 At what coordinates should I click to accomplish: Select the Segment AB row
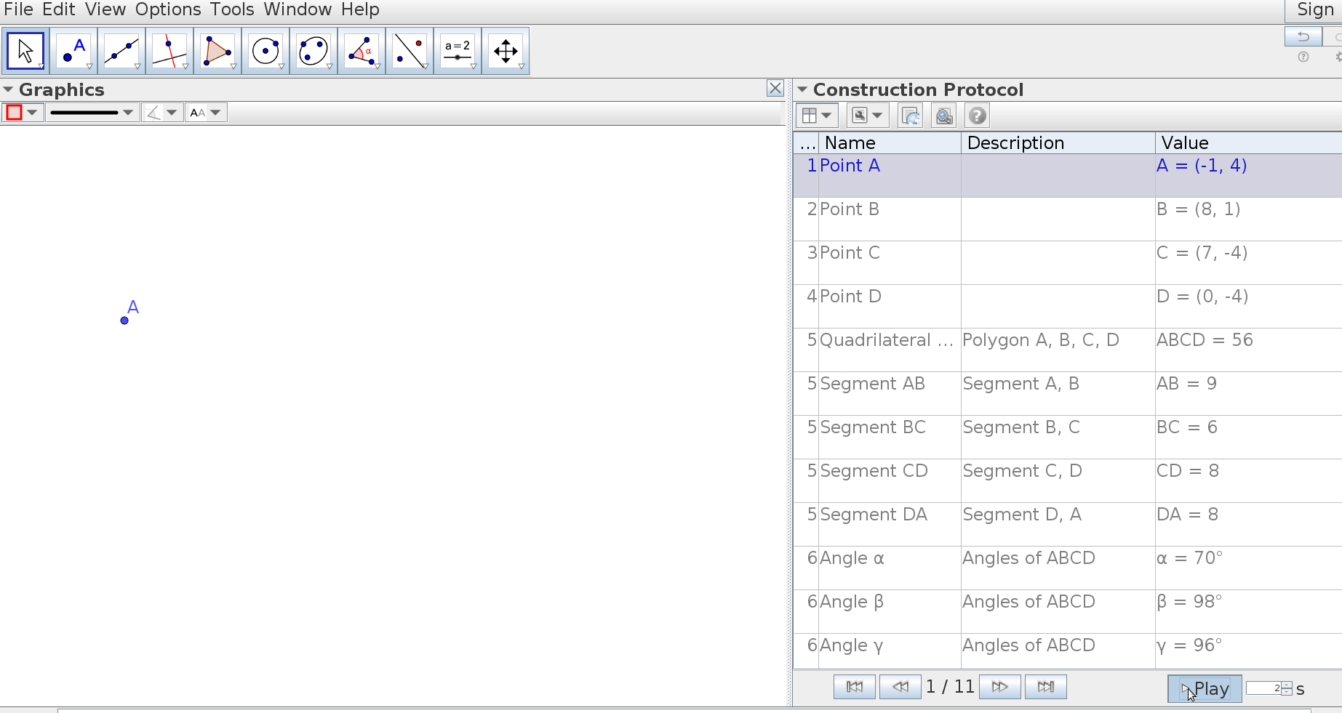tap(1068, 393)
